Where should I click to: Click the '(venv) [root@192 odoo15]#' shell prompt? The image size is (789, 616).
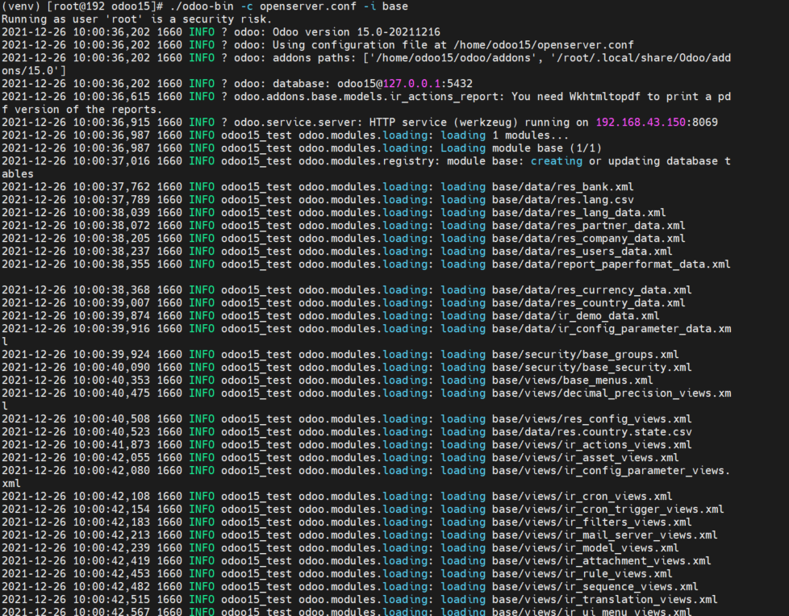click(82, 6)
